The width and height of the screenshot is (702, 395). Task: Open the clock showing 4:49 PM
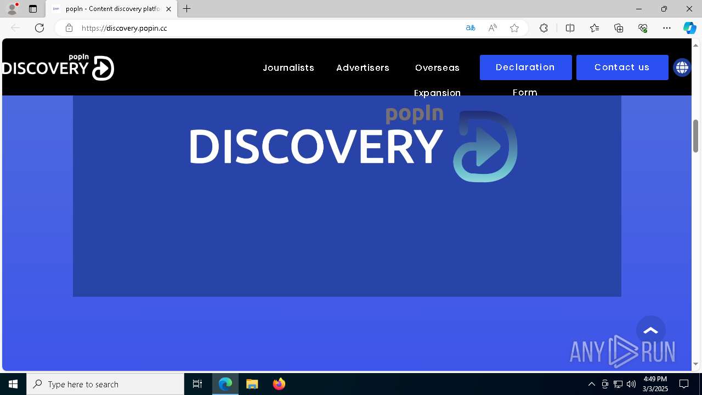(x=655, y=384)
